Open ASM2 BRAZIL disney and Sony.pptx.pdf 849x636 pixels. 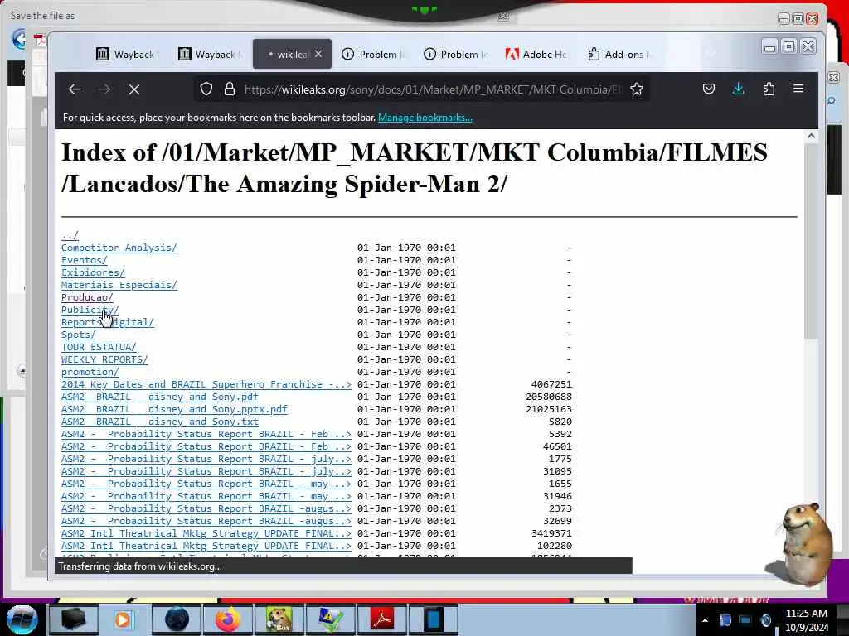[x=174, y=409]
